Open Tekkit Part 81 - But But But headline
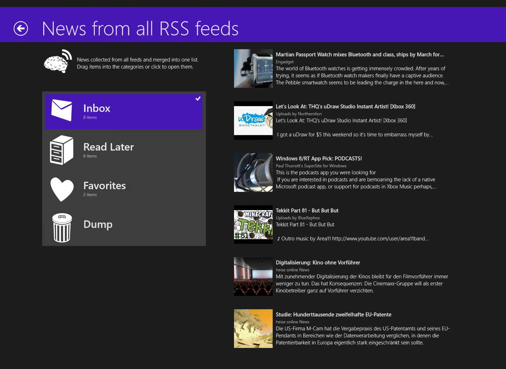The width and height of the screenshot is (506, 369). tap(307, 211)
